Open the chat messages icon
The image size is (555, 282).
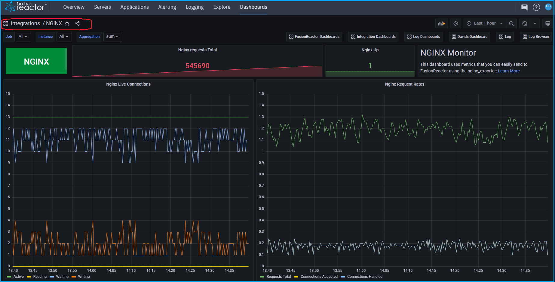[524, 7]
